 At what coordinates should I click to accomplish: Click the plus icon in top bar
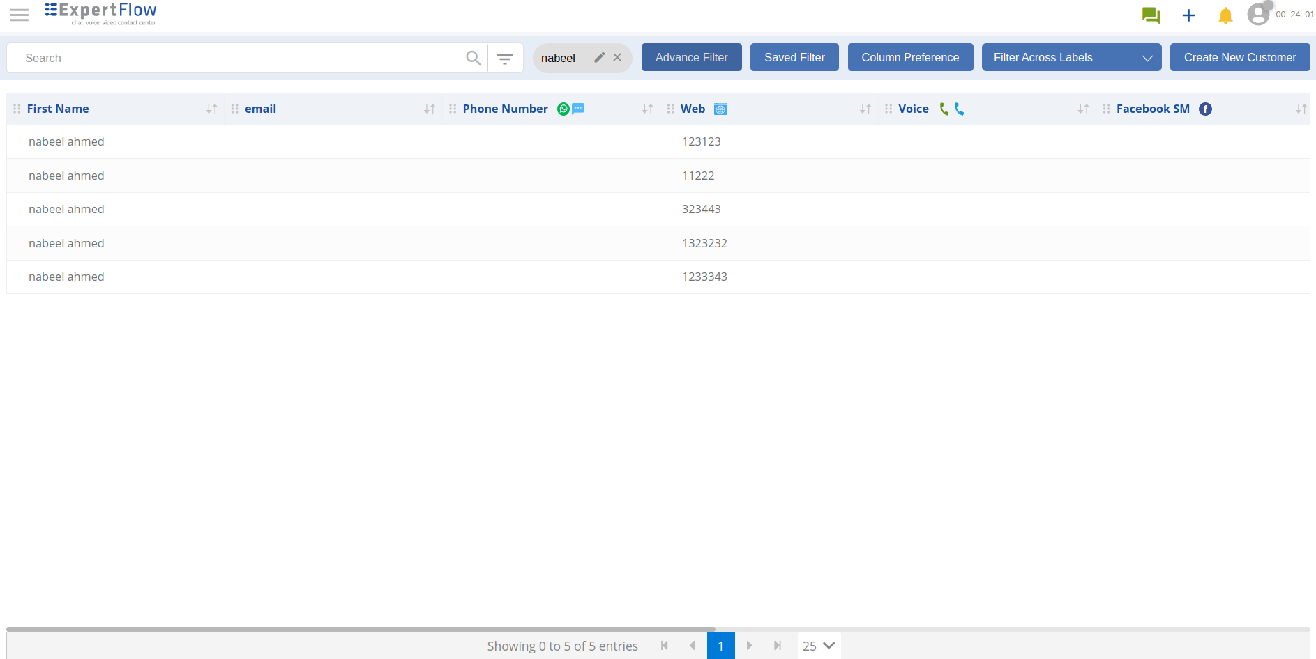click(x=1188, y=15)
